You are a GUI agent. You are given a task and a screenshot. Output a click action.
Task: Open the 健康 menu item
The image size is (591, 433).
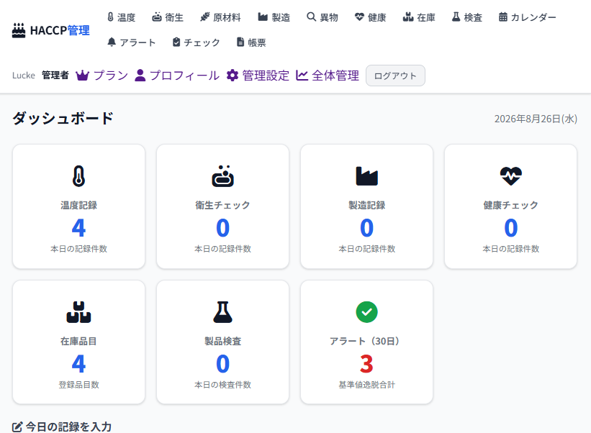(371, 17)
